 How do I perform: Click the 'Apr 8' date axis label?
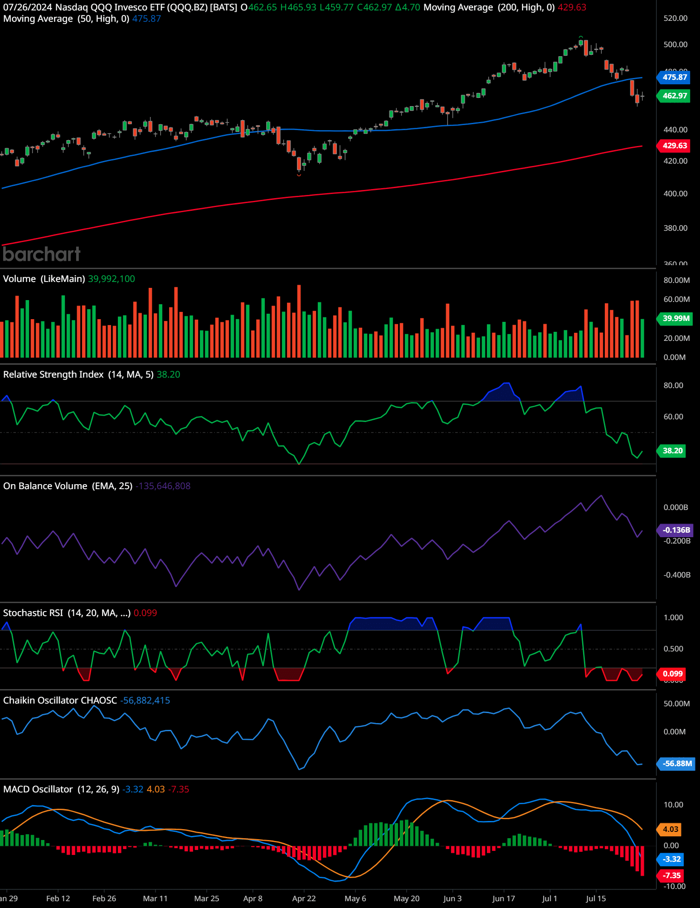253,898
